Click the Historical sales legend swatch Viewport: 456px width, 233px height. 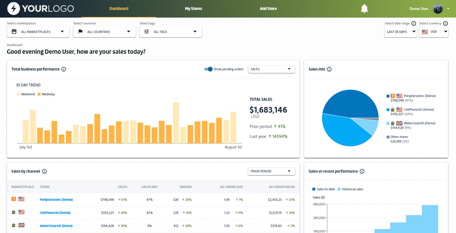pyautogui.click(x=339, y=189)
